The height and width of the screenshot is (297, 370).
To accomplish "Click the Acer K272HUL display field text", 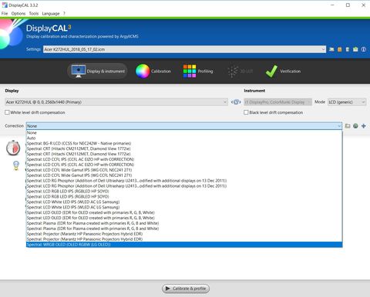I will (44, 102).
